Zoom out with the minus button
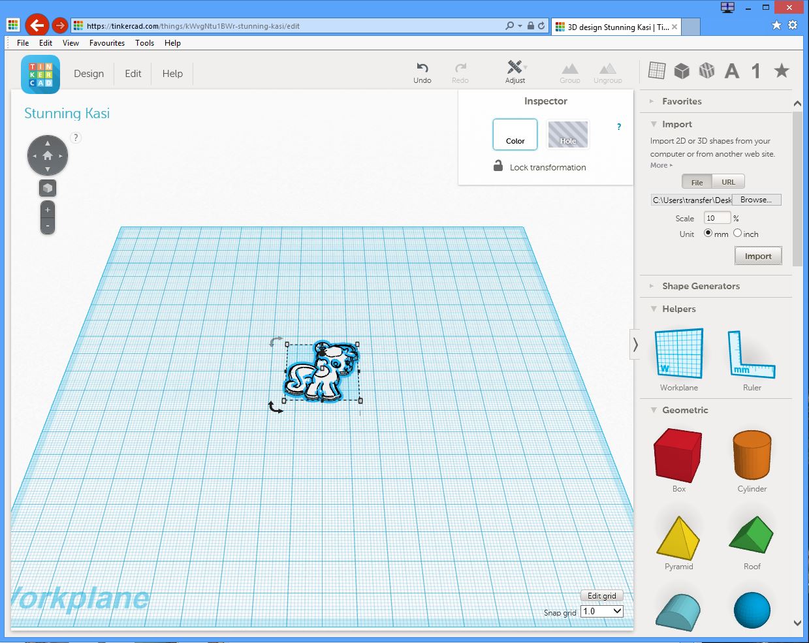 point(48,226)
